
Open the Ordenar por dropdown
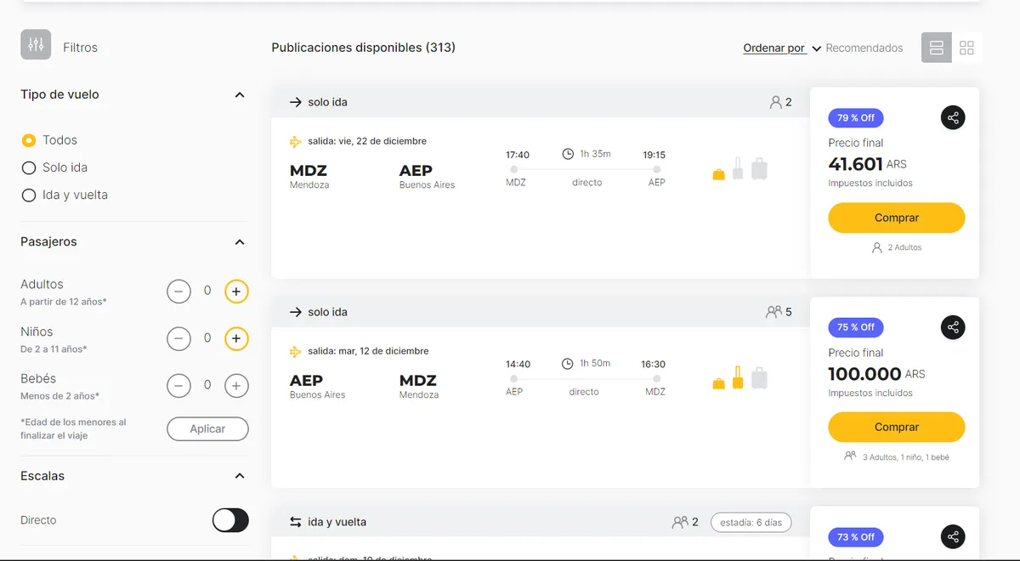pyautogui.click(x=782, y=48)
